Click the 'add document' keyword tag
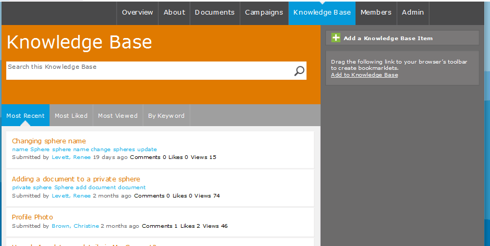The image size is (490, 246). 96,188
